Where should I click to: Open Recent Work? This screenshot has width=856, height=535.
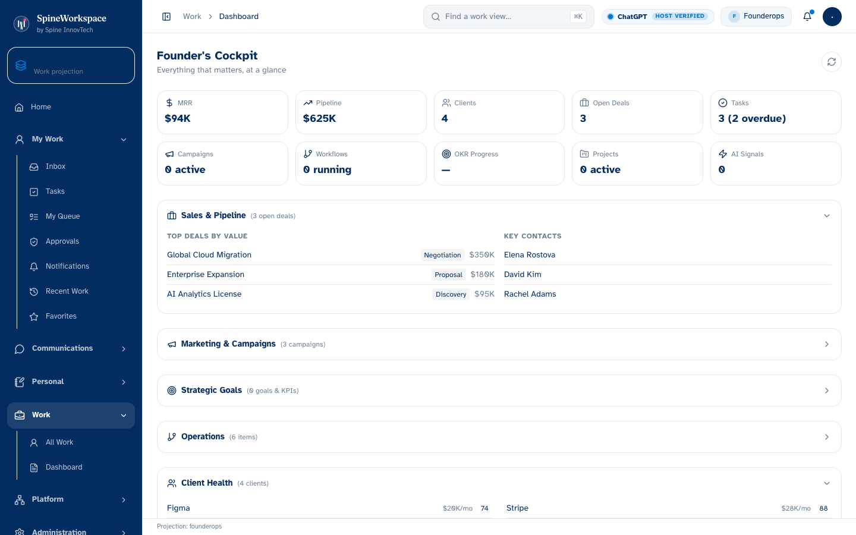pyautogui.click(x=78, y=291)
